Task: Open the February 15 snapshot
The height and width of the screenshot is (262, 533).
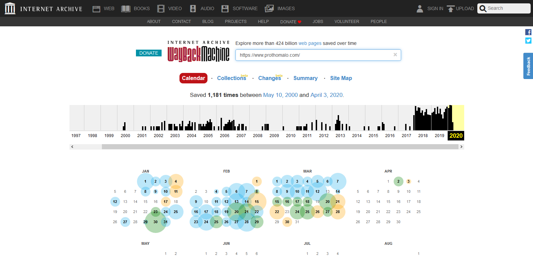Action: pyautogui.click(x=257, y=202)
